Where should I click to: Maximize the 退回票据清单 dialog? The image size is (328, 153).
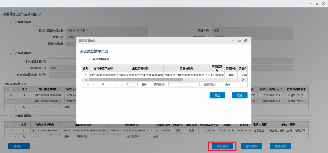(239, 41)
